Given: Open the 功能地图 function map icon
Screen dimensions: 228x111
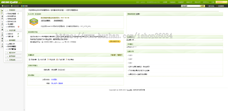Looking at the screenshot, I should click(12, 6).
